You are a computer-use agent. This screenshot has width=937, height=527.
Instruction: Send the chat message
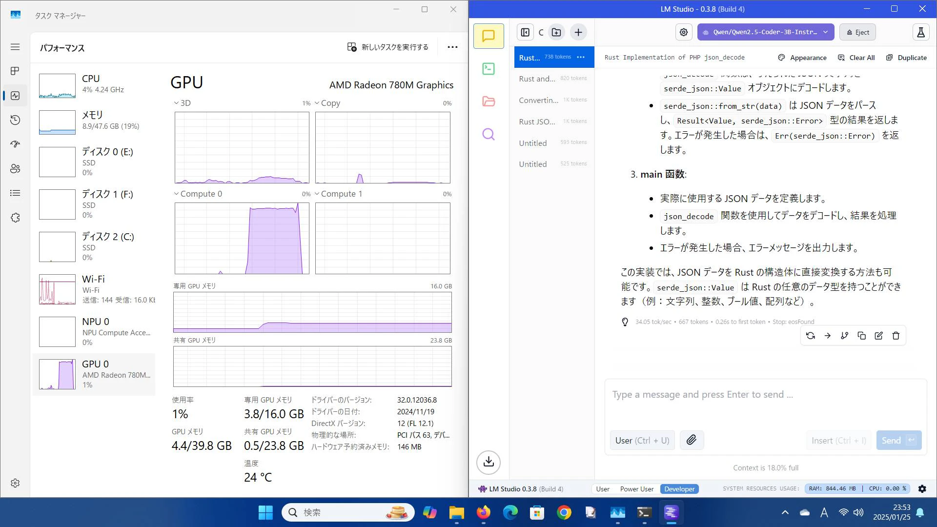tap(899, 440)
